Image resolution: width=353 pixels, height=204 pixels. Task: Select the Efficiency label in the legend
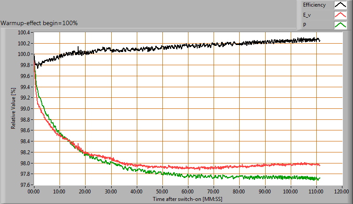(314, 5)
